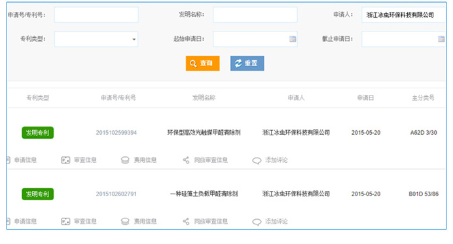The image size is (453, 244).
Task: Click 费用信息 coin icon under patent 2015102599394
Action: tap(125, 160)
